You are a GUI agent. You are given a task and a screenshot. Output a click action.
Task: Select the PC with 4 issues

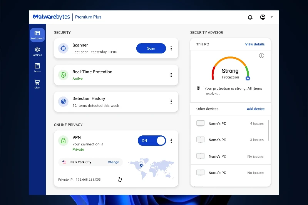pyautogui.click(x=230, y=123)
